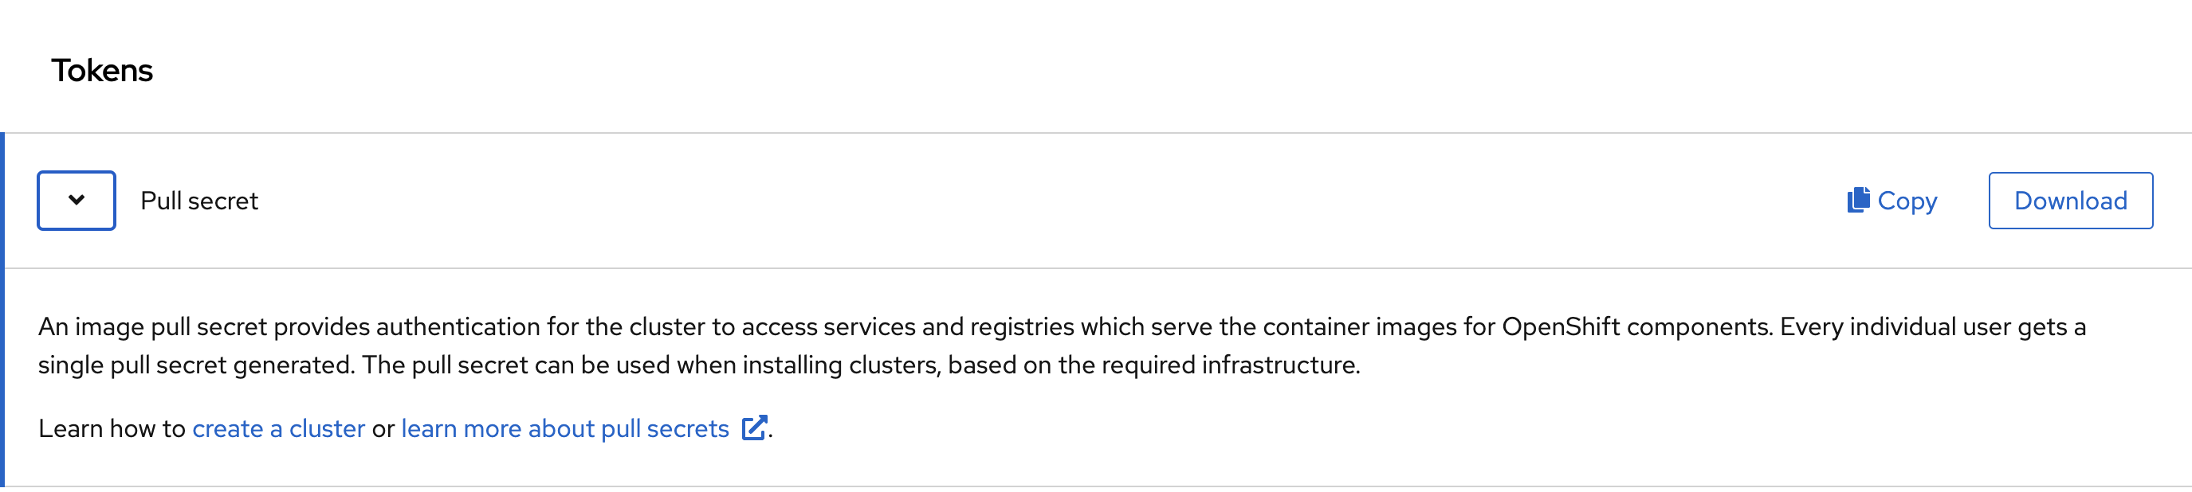Screen dimensions: 2192x492
Task: Click the stacked pages icon before Copy
Action: pyautogui.click(x=1857, y=200)
